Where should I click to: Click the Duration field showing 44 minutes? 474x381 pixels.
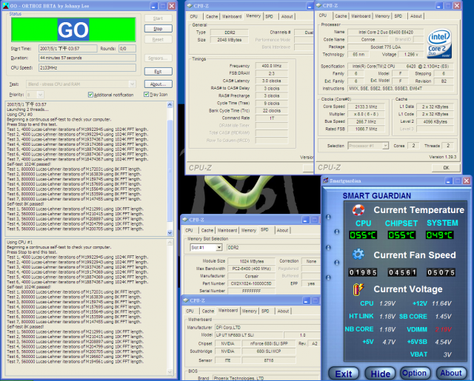click(x=87, y=58)
